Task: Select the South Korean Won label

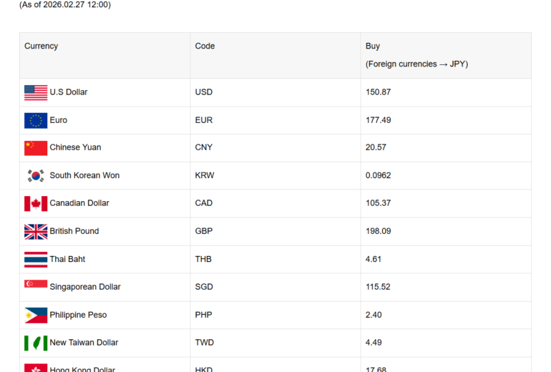Action: pos(84,175)
